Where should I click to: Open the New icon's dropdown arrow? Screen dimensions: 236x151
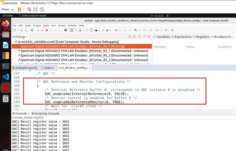[x=18, y=30]
